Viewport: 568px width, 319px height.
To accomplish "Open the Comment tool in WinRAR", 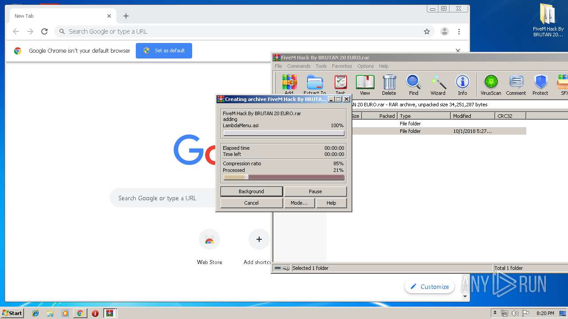I will (516, 84).
